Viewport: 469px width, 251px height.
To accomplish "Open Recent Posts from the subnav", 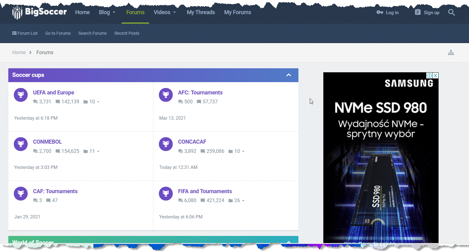I will click(127, 33).
